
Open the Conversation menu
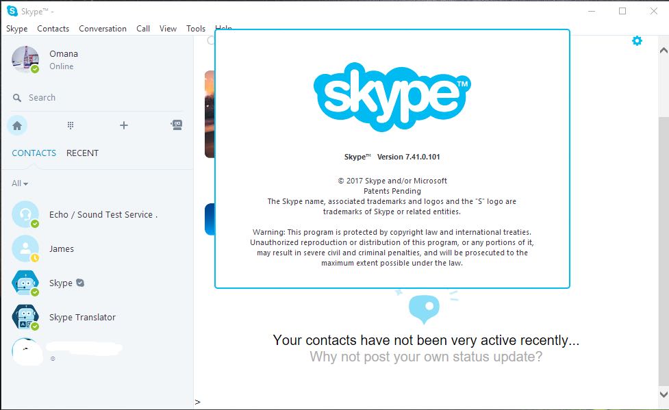(x=103, y=29)
